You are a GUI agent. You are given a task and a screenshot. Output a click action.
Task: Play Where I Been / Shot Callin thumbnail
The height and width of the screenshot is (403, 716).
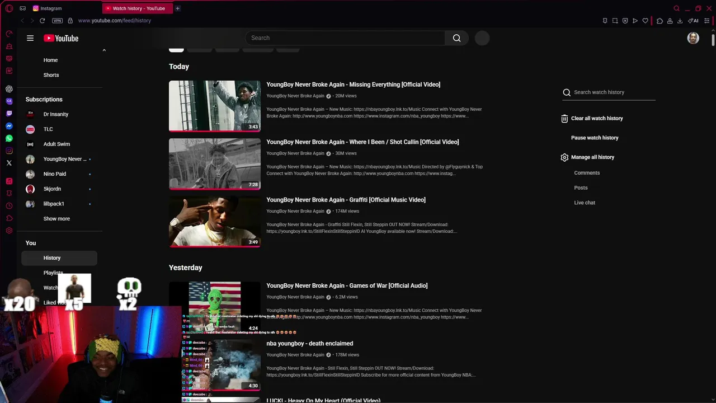[215, 164]
